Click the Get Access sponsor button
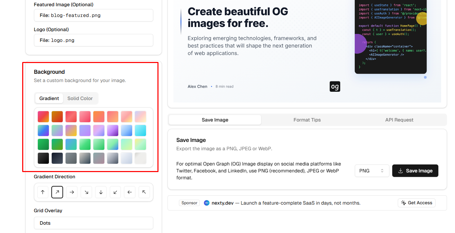455x233 pixels. click(x=417, y=203)
